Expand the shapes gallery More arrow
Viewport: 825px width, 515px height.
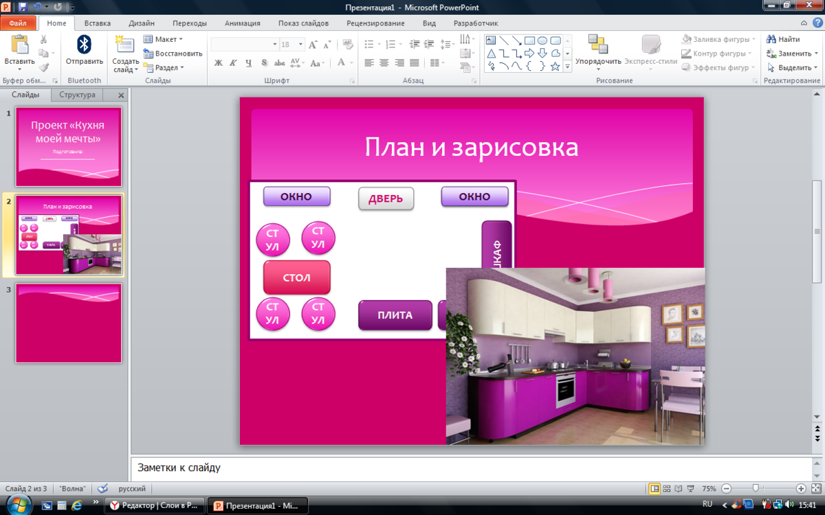[x=568, y=67]
